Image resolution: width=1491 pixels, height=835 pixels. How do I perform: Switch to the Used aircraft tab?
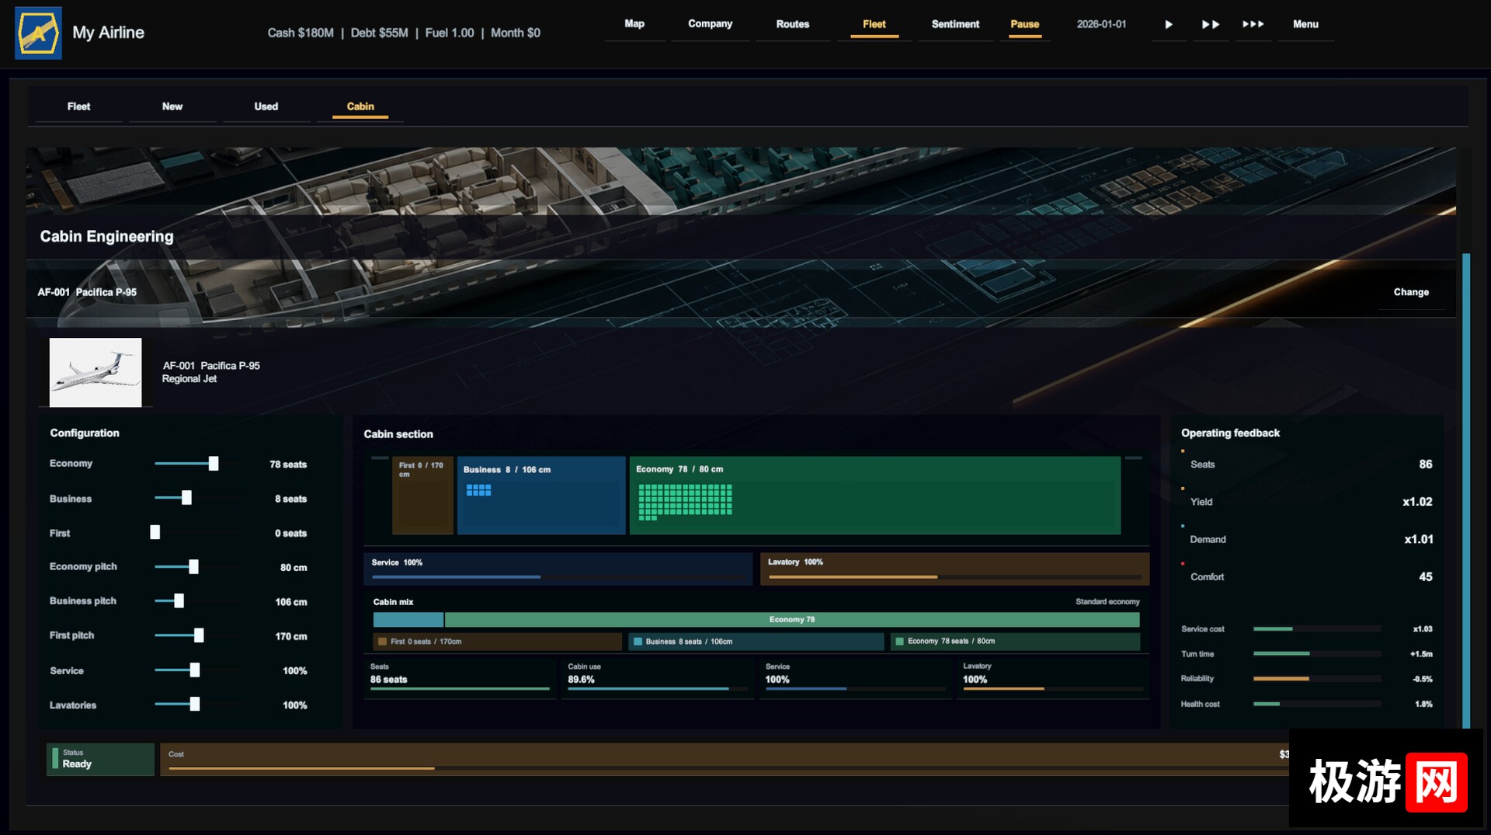coord(266,106)
